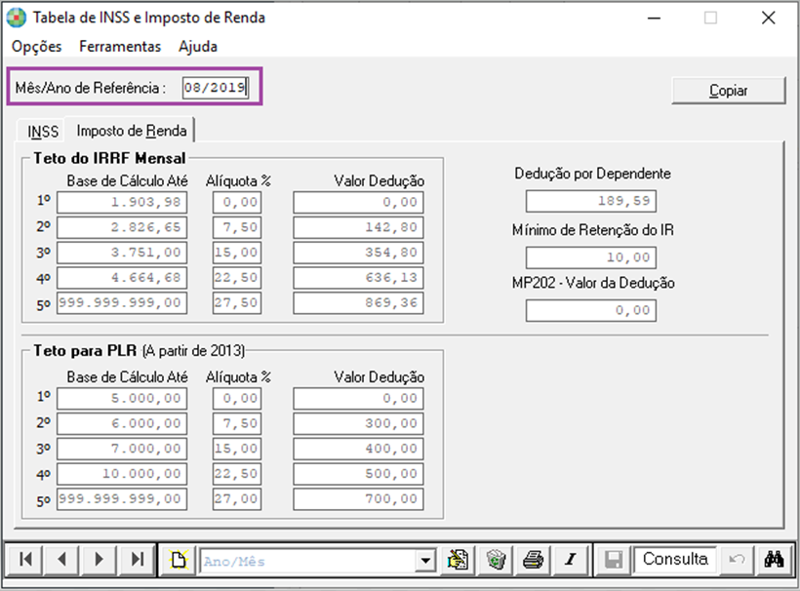Click the IRRF base value 2.826,65
This screenshot has height=591, width=800.
pyautogui.click(x=122, y=227)
